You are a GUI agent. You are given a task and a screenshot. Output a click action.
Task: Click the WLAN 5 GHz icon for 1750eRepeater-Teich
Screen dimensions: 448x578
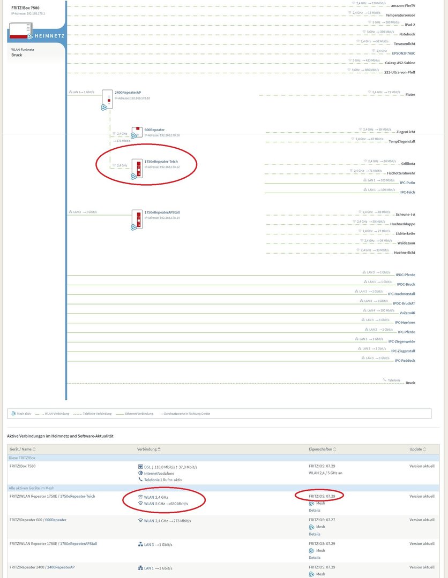coord(140,503)
